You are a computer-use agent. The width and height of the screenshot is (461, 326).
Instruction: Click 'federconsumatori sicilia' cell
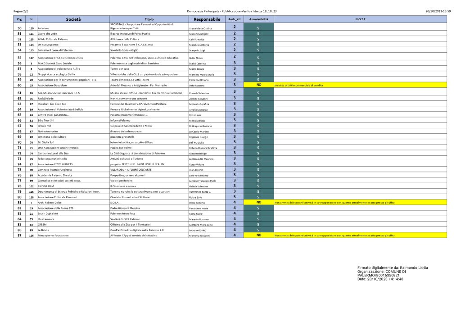tap(73, 159)
